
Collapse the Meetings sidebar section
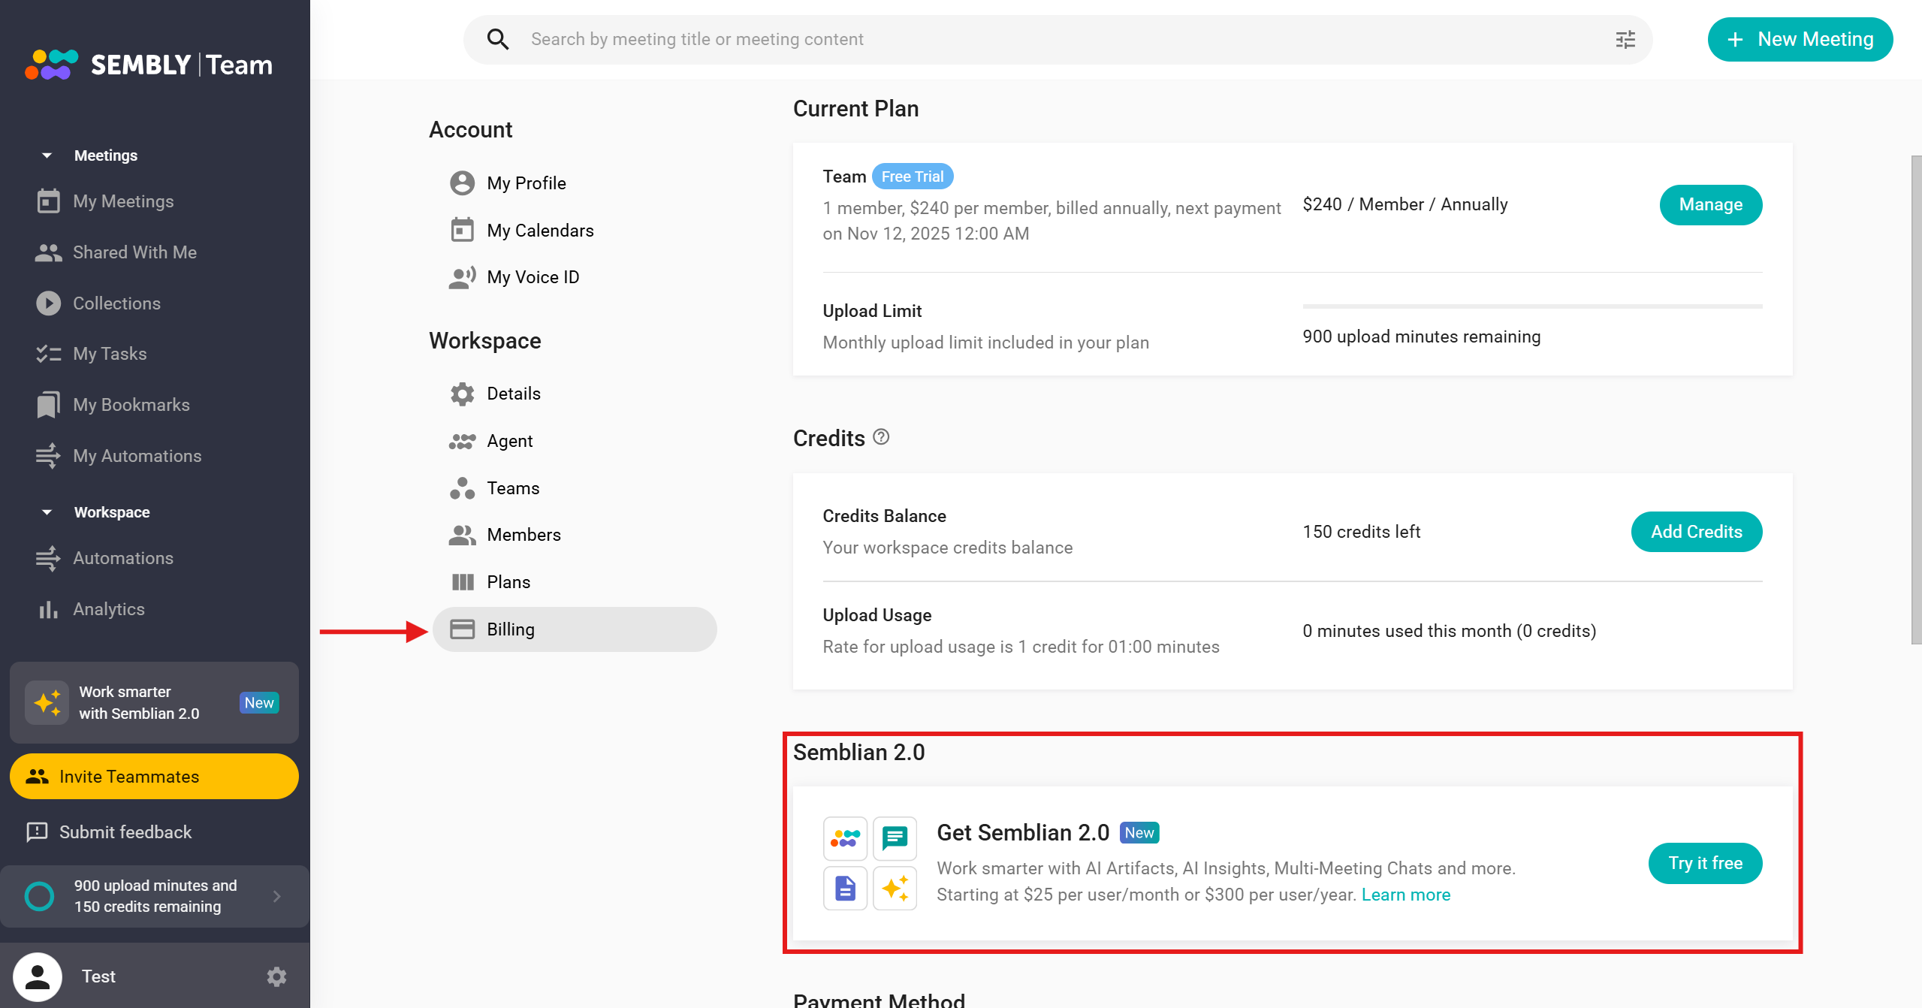(47, 155)
